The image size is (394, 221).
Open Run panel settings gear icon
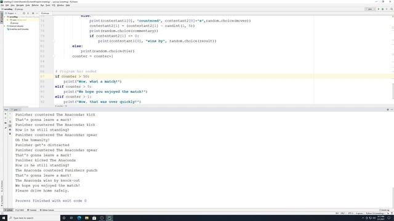[388, 109]
